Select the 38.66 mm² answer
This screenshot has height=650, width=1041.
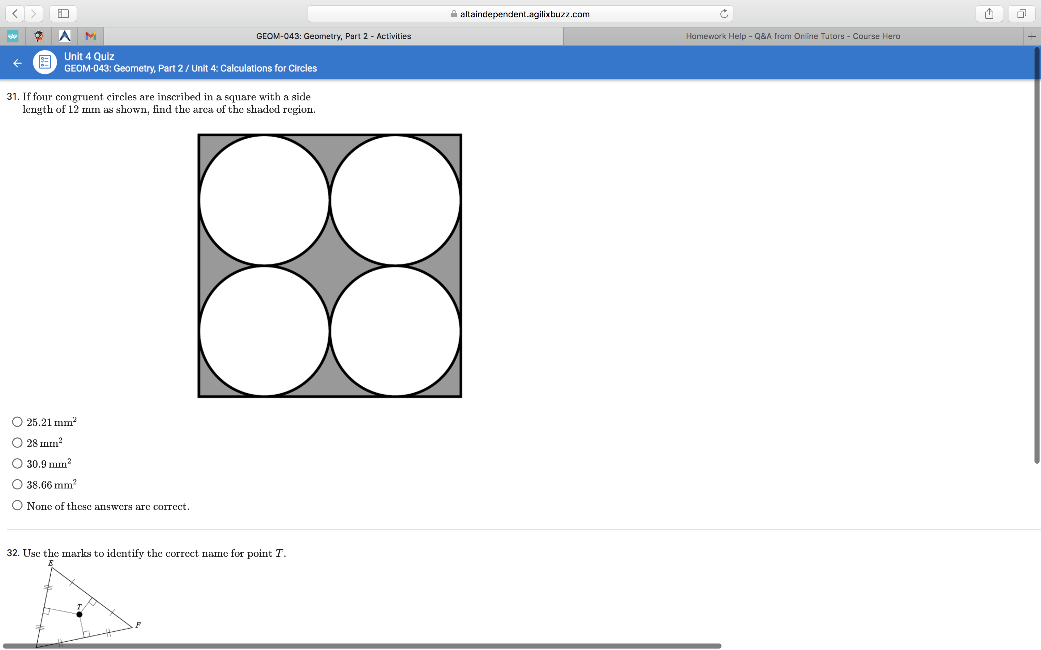[x=17, y=484]
